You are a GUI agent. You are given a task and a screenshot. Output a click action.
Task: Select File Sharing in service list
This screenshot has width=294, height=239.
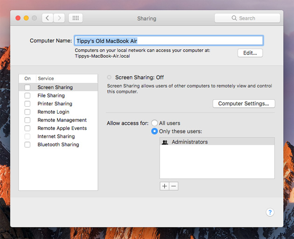(x=58, y=96)
